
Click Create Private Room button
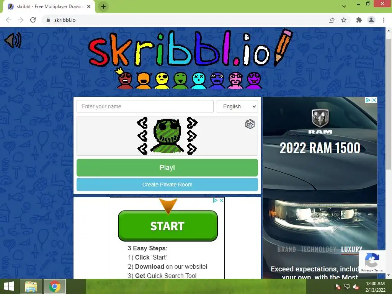[x=167, y=185]
